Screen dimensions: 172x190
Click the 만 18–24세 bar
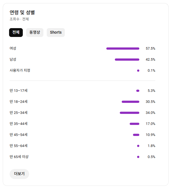coord(131,102)
